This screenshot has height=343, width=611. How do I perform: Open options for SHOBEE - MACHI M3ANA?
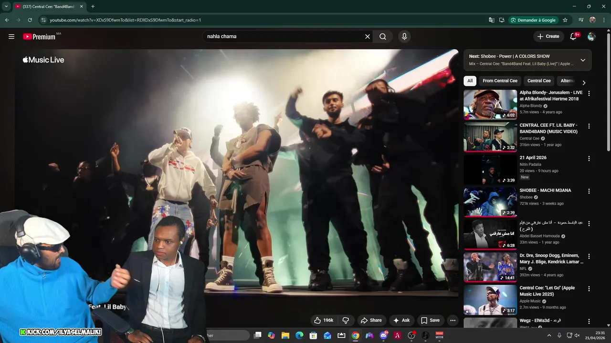pyautogui.click(x=589, y=191)
